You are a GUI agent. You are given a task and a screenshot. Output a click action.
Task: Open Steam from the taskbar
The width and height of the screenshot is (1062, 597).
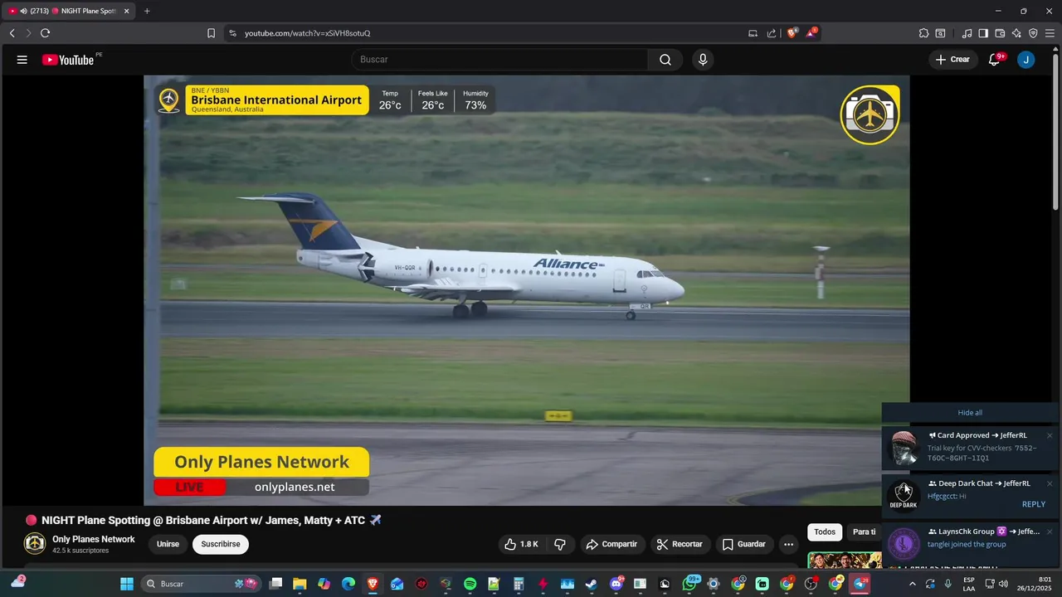coord(591,584)
